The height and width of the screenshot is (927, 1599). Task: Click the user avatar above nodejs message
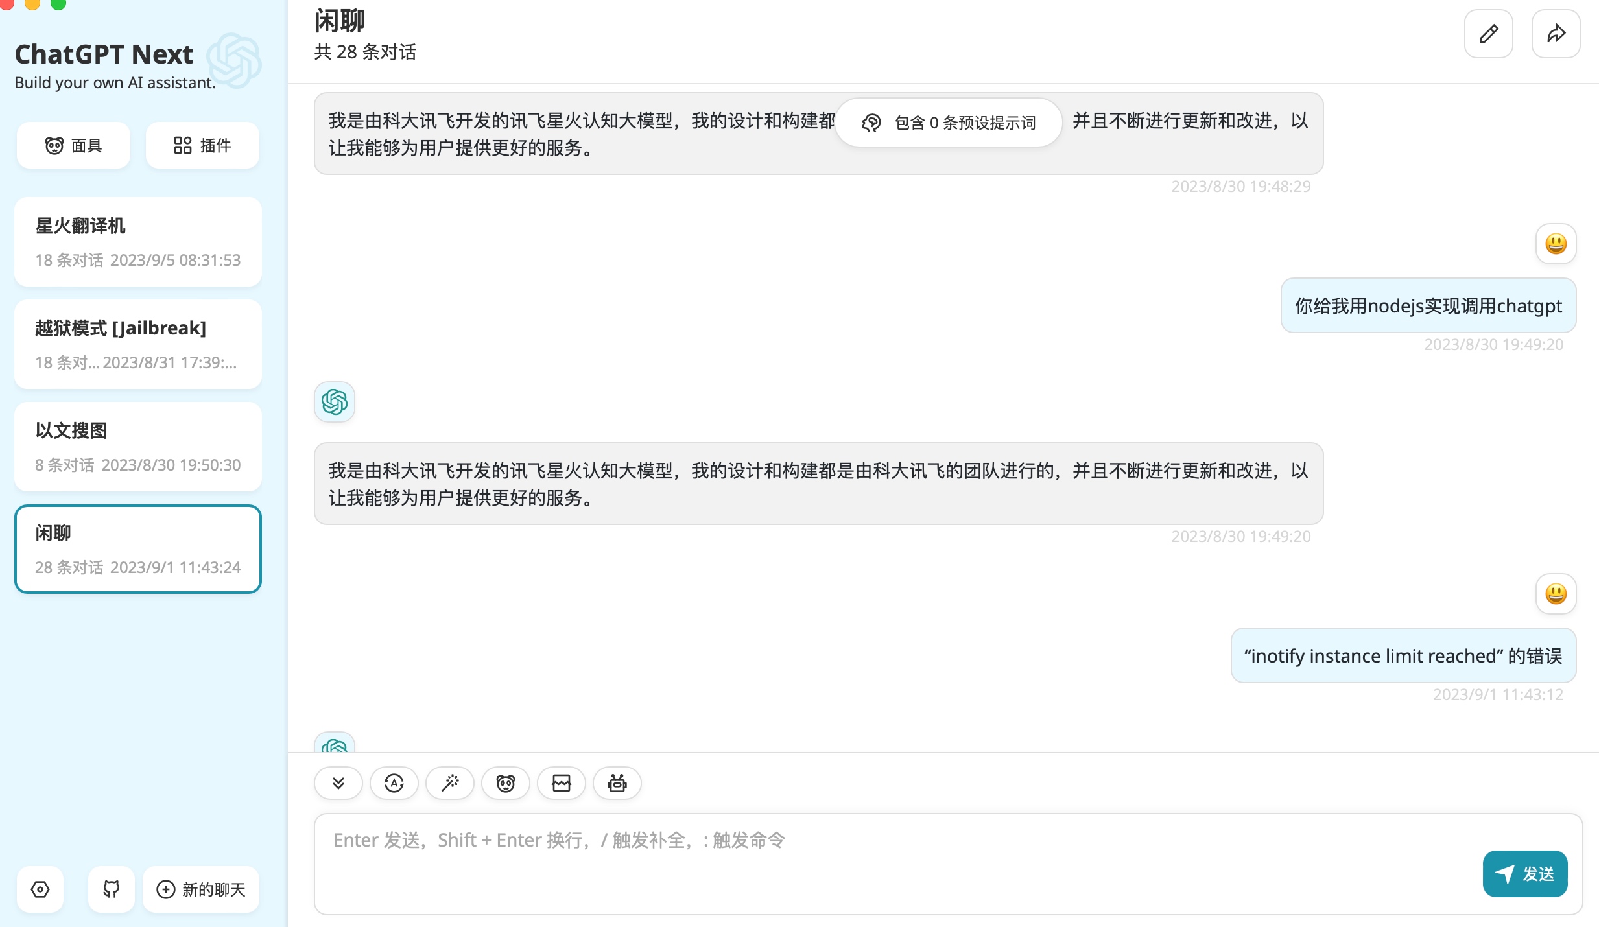click(1556, 244)
